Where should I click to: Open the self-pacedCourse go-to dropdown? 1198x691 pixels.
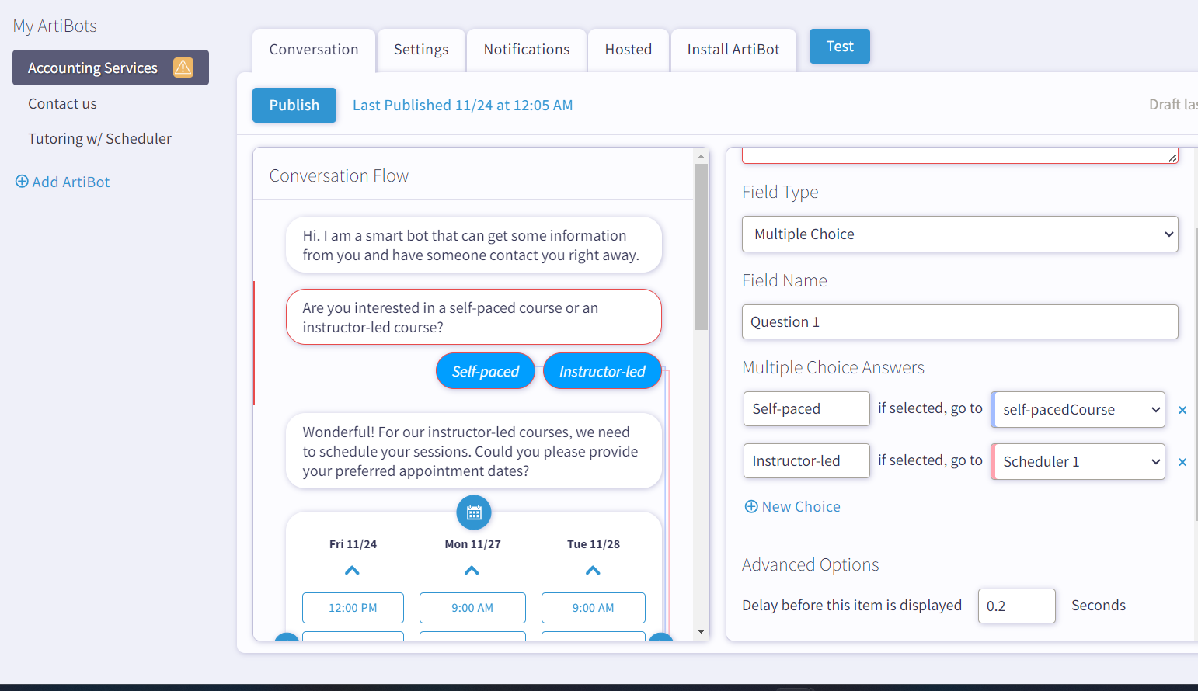coord(1078,409)
